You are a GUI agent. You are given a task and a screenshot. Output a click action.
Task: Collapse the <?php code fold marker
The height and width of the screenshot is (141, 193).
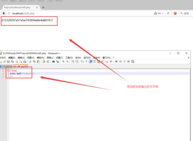tap(8, 70)
